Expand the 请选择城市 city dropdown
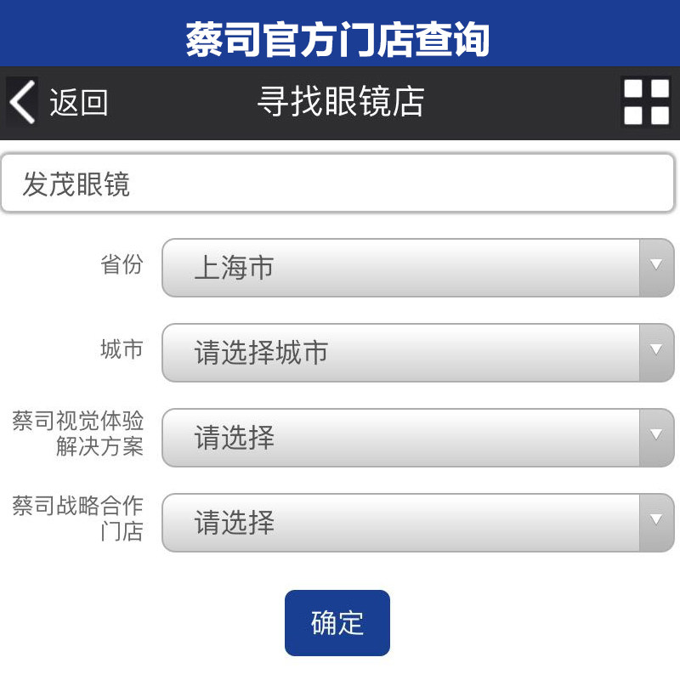 tap(399, 353)
